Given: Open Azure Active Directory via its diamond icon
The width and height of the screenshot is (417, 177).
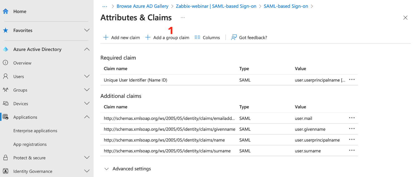Looking at the screenshot, I should tap(6, 49).
